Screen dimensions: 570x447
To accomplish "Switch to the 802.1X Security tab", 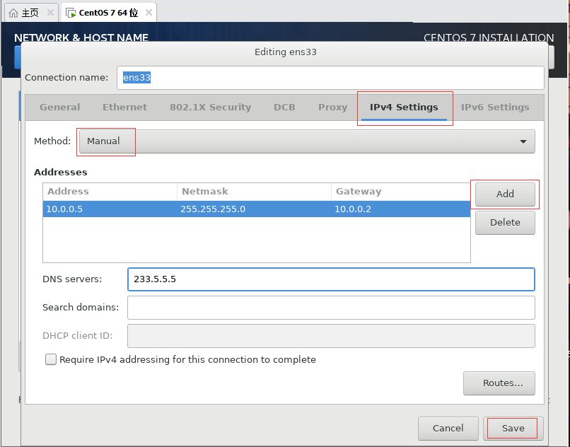I will (211, 108).
